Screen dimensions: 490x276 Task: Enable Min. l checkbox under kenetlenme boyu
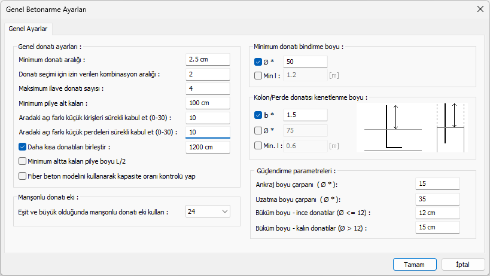click(x=258, y=145)
